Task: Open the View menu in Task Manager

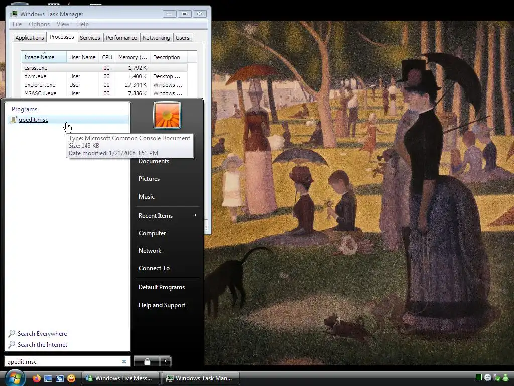Action: click(63, 24)
